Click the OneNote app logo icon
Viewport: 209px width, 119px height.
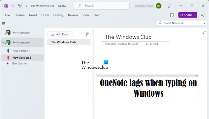6,6
